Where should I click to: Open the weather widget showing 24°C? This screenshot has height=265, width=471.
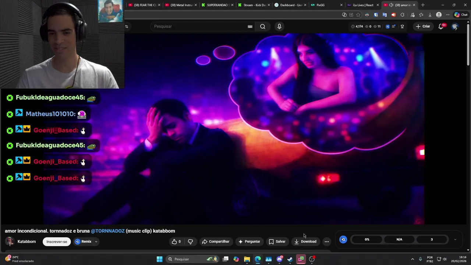point(21,259)
